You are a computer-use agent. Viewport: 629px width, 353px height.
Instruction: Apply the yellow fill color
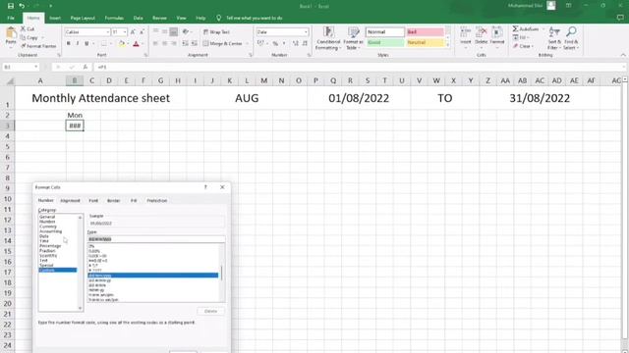(x=122, y=43)
